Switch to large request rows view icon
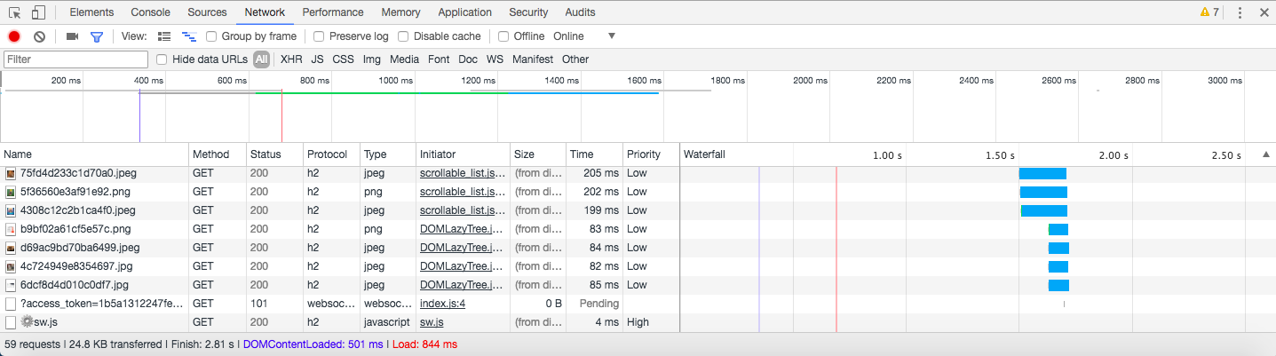The width and height of the screenshot is (1276, 356). coord(163,36)
